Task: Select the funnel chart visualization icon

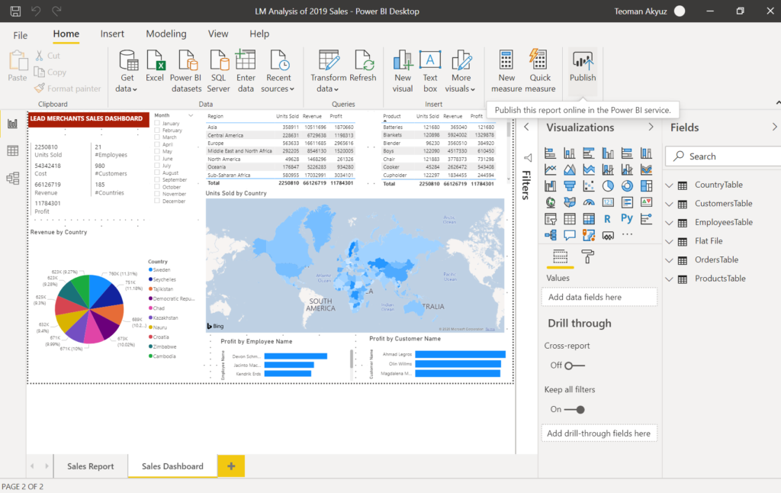Action: coord(569,185)
